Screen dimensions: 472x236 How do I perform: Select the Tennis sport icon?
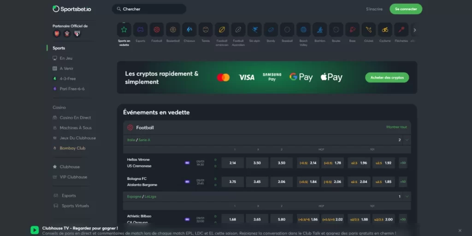(205, 29)
